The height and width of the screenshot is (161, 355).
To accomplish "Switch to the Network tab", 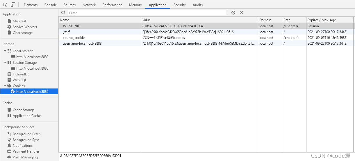I will [x=89, y=5].
